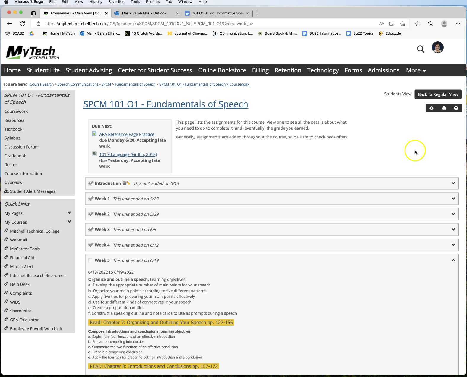
Task: Open the More navigation dropdown
Action: tap(416, 70)
